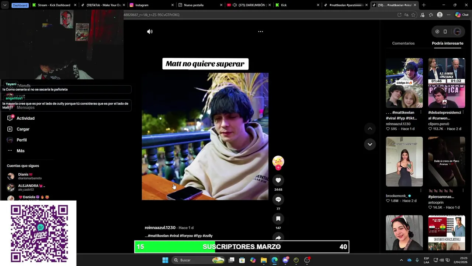The height and width of the screenshot is (266, 472).
Task: Open the pieroarenas recommended video thumbnail
Action: click(x=447, y=161)
